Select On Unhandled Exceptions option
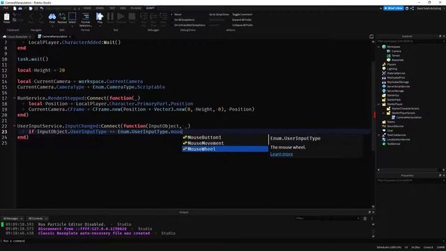Screen dimensions: 446x251 189,25
